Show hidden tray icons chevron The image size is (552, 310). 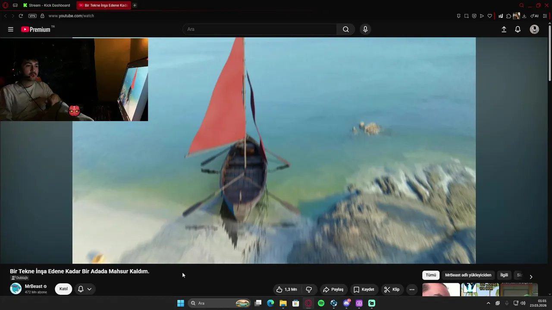coord(488,303)
